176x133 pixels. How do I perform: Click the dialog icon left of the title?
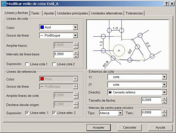(x=4, y=4)
